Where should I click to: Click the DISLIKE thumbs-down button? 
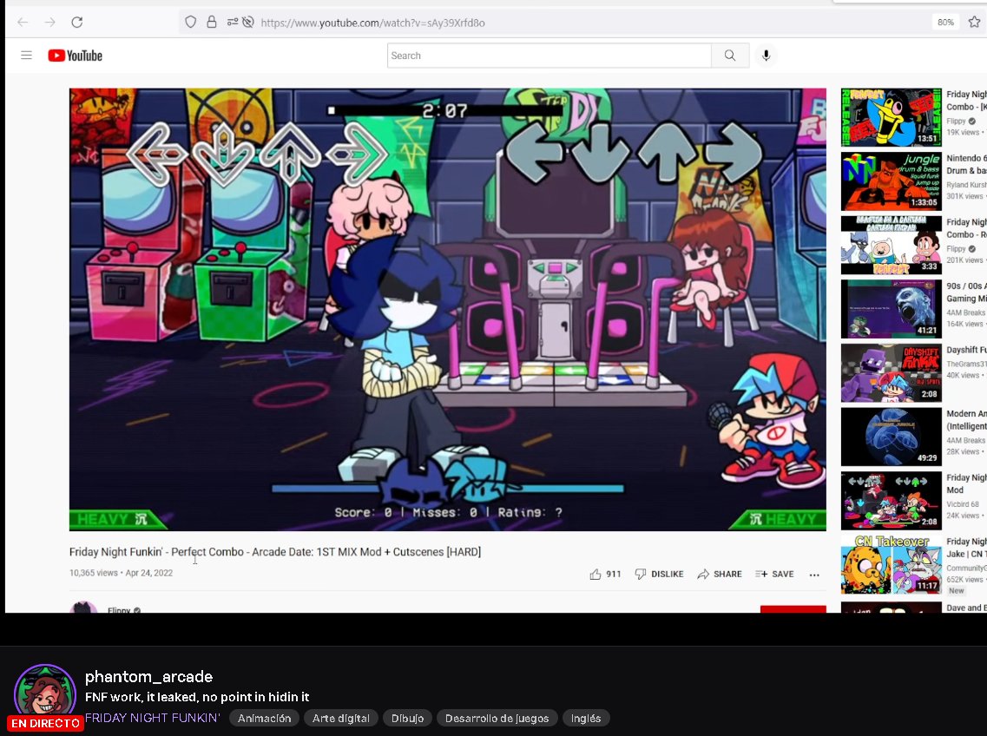(659, 575)
